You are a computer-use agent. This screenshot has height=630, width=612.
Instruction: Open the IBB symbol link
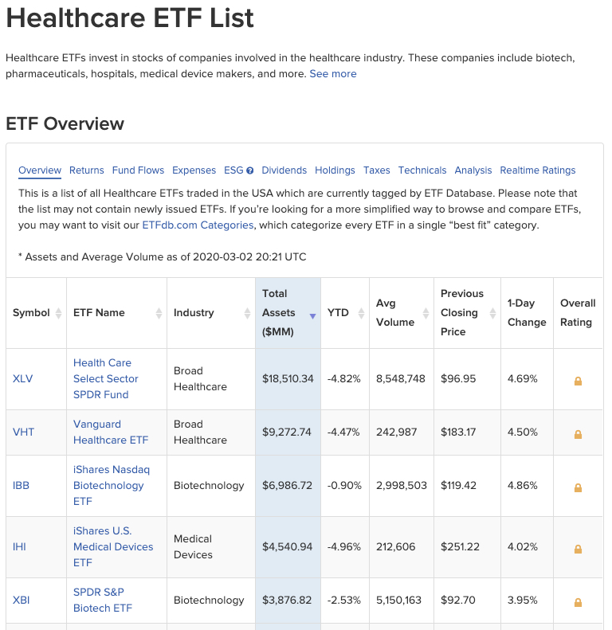point(21,485)
